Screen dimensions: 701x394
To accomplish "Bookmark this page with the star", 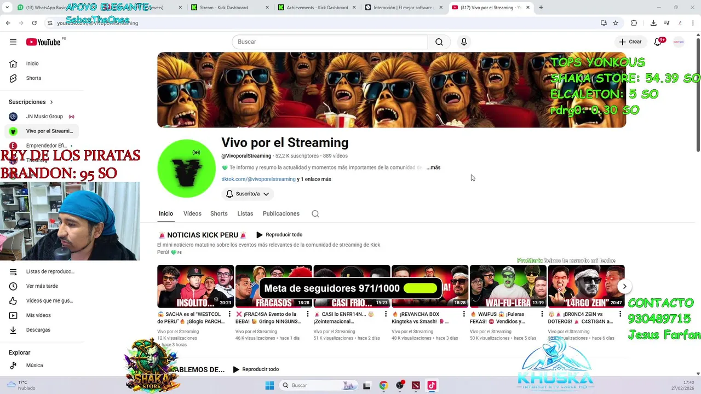I will (616, 23).
